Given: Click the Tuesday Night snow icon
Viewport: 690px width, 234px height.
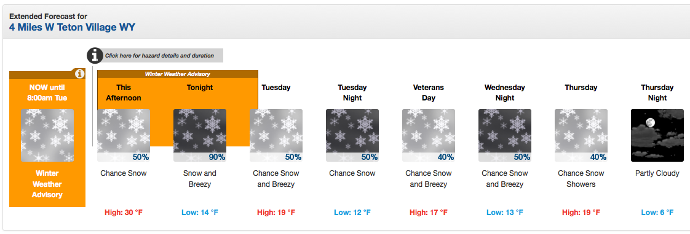Looking at the screenshot, I should point(352,135).
